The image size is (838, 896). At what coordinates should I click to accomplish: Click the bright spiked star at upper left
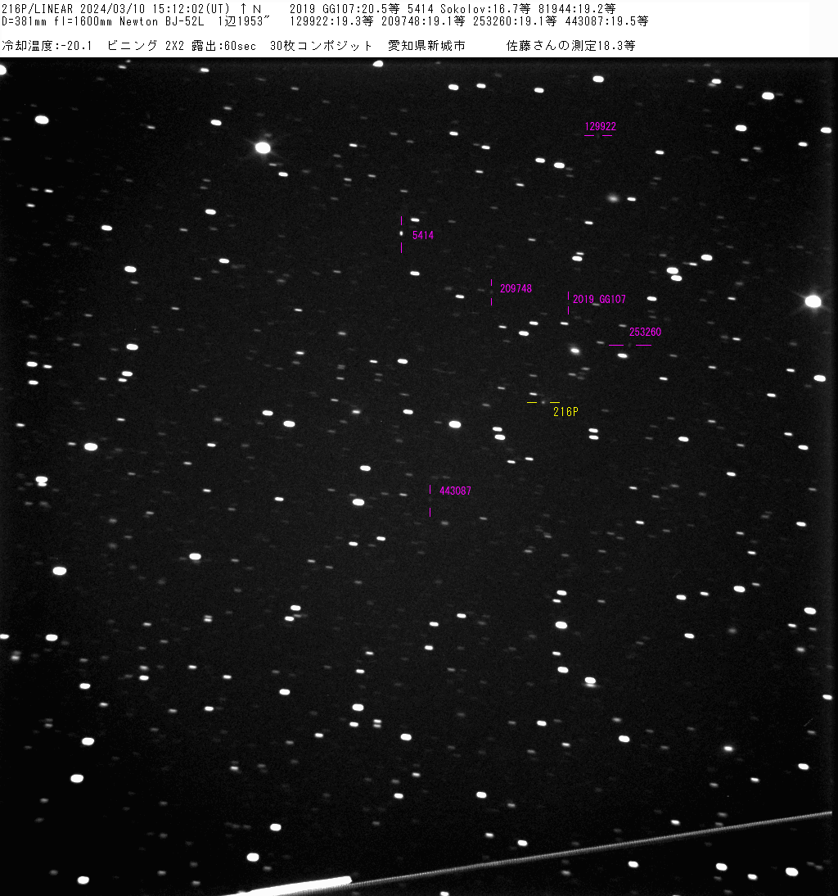[263, 147]
